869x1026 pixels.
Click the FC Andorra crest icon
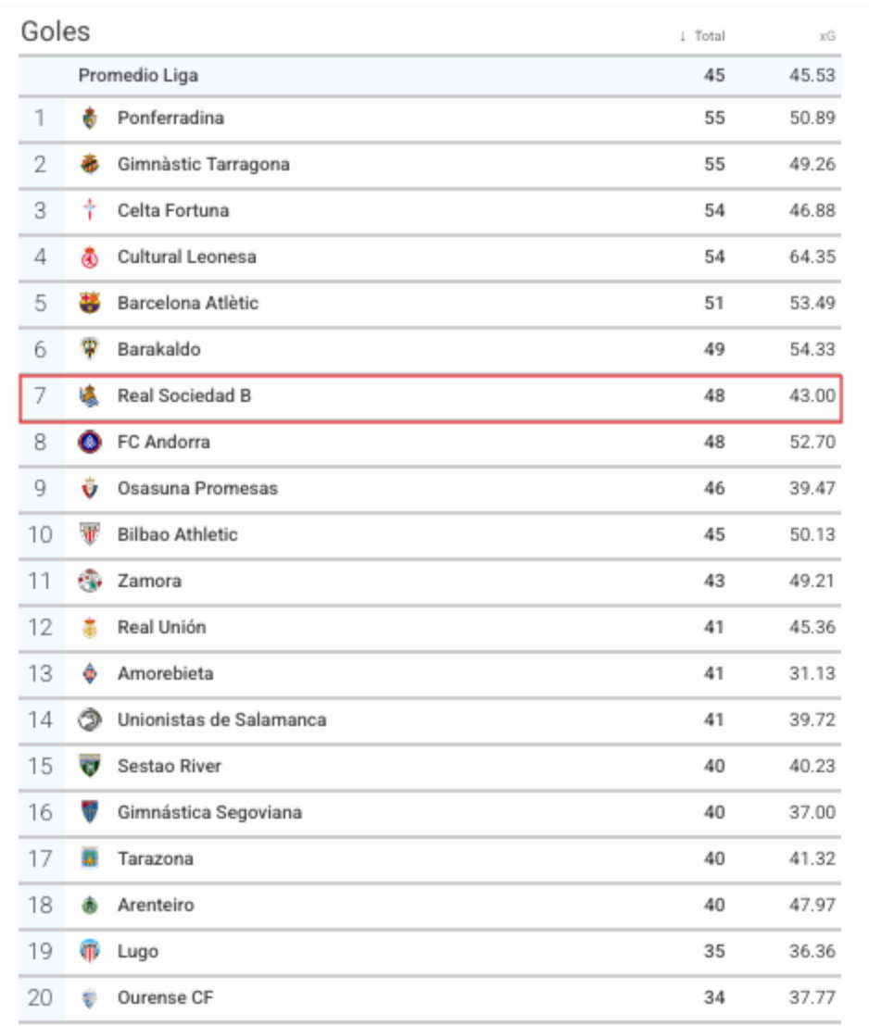(x=90, y=443)
